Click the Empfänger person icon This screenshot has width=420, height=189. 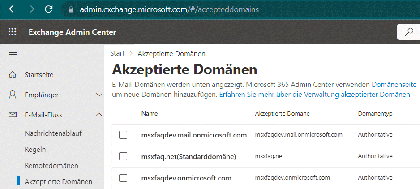click(x=13, y=94)
